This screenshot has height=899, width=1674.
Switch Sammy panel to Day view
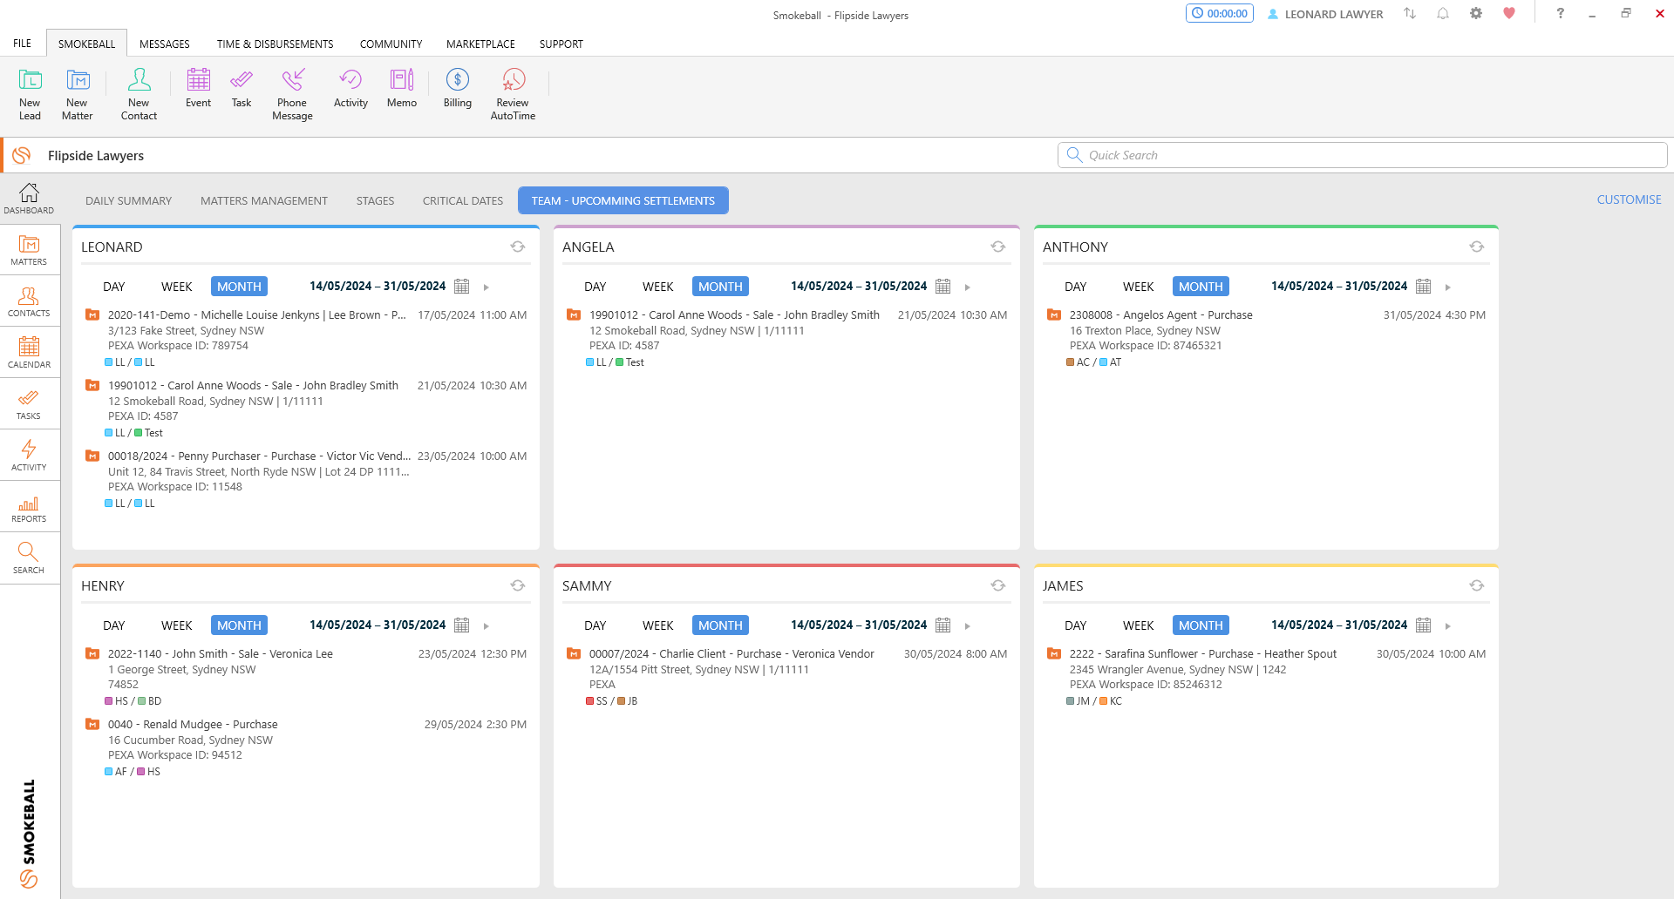(595, 625)
